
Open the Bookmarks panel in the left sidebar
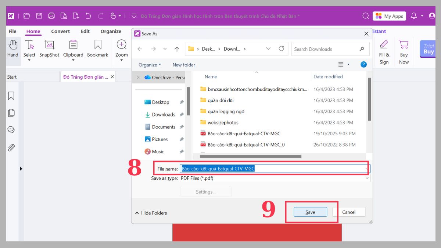click(x=11, y=96)
